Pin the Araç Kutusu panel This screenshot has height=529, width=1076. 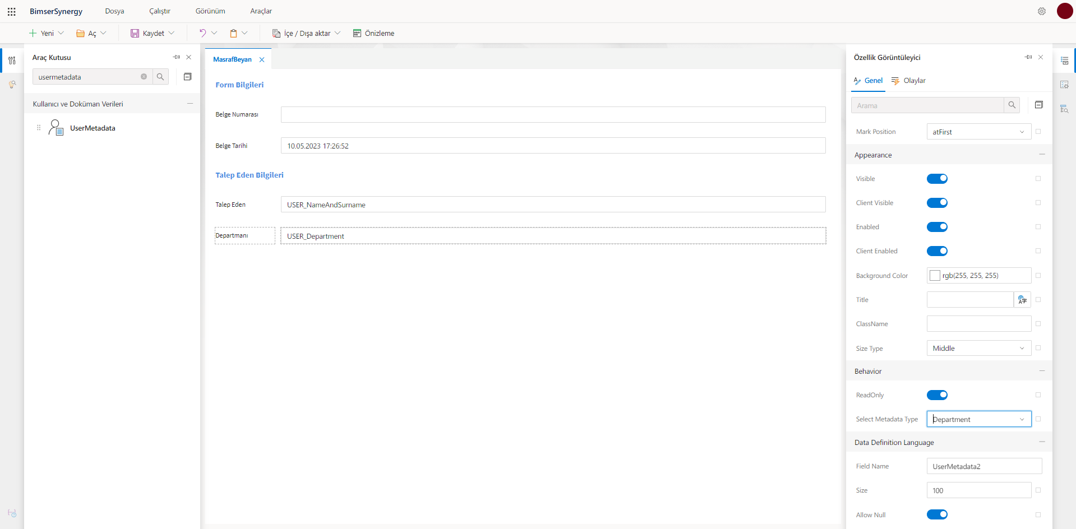tap(177, 57)
